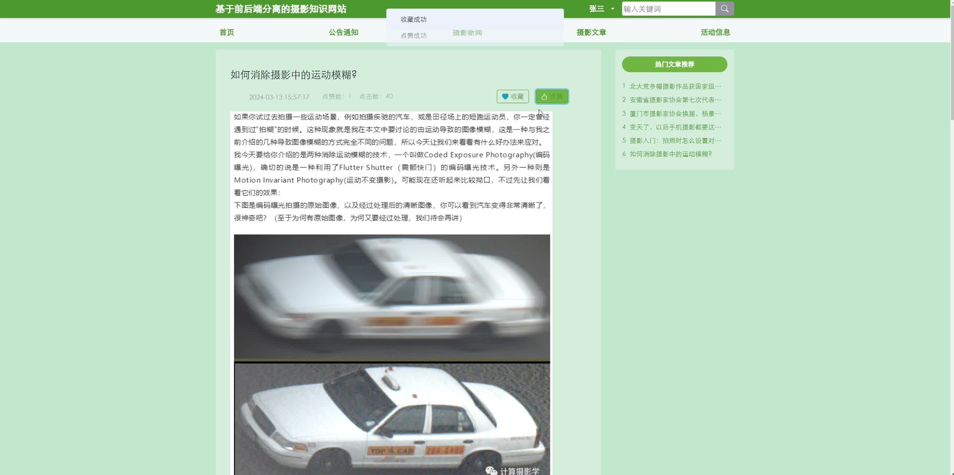Switch to the 摄影文章 tab

(591, 32)
